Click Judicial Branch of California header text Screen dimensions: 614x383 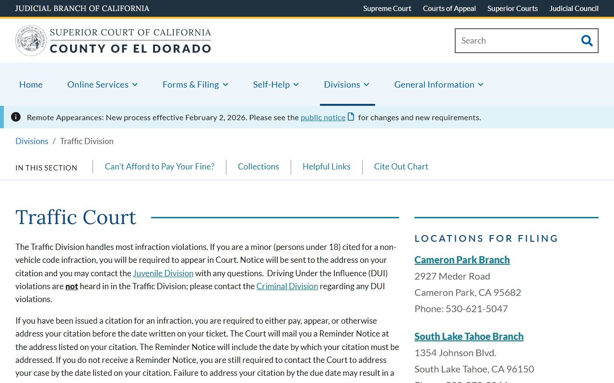pos(83,8)
